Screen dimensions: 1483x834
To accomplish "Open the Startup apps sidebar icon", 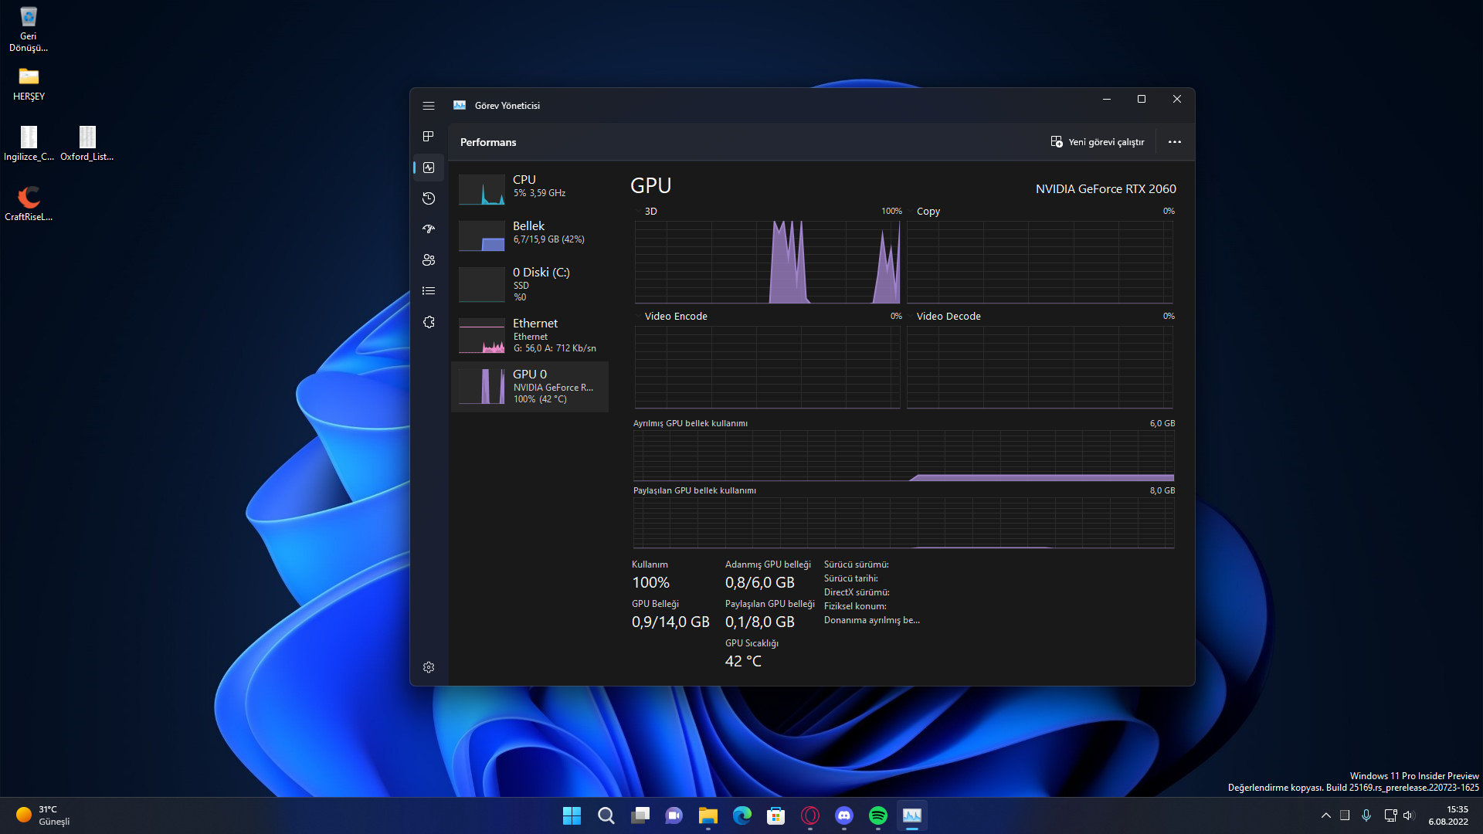I will pos(429,229).
